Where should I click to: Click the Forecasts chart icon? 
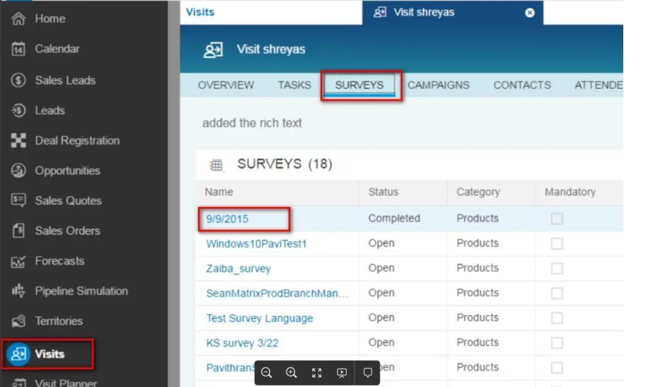tap(18, 261)
